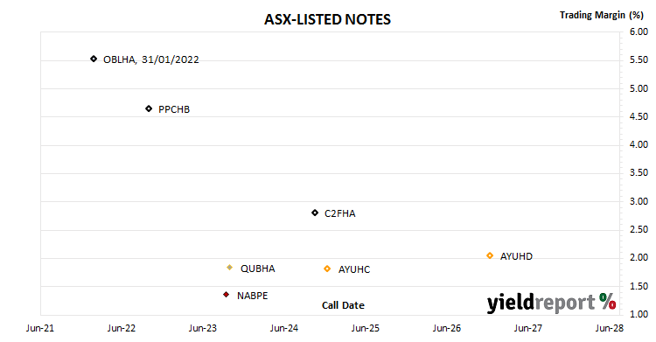Select the orange AYUHD diamond marker
656x342 pixels.
pos(490,255)
